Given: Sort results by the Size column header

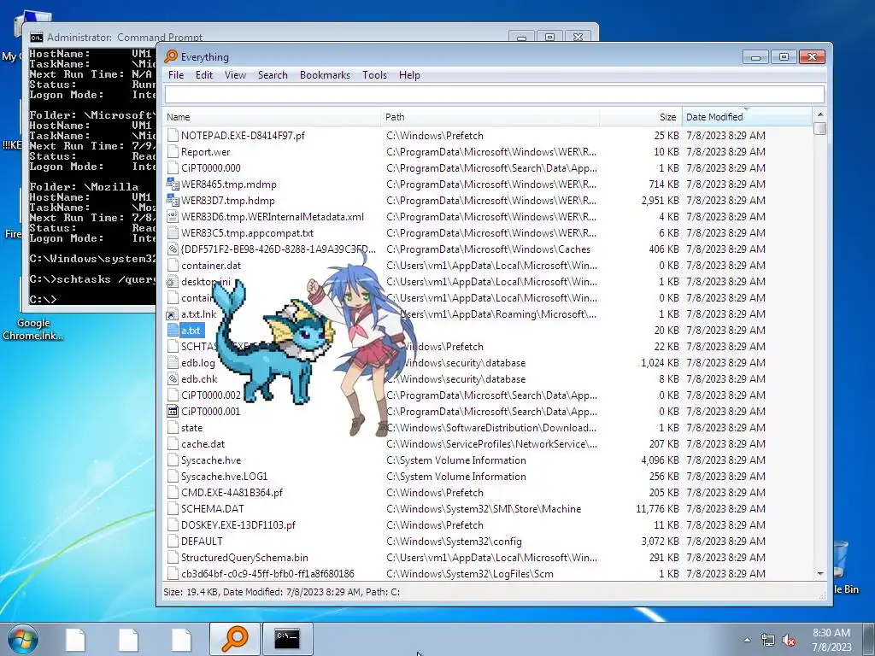Looking at the screenshot, I should (641, 117).
